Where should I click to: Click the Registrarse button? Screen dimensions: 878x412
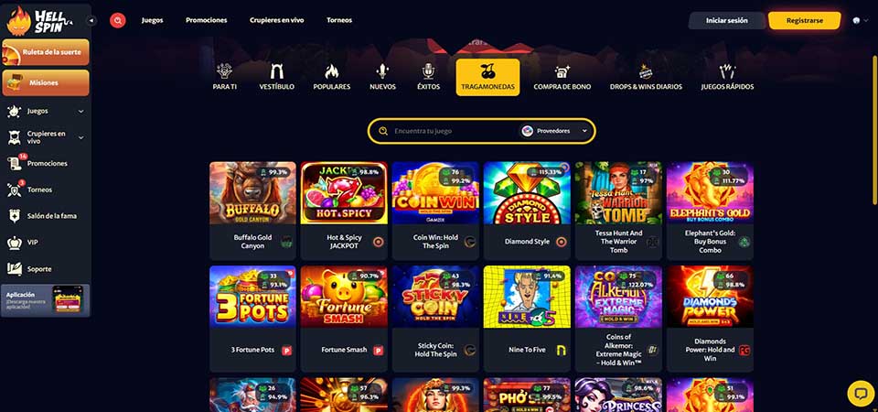click(805, 20)
